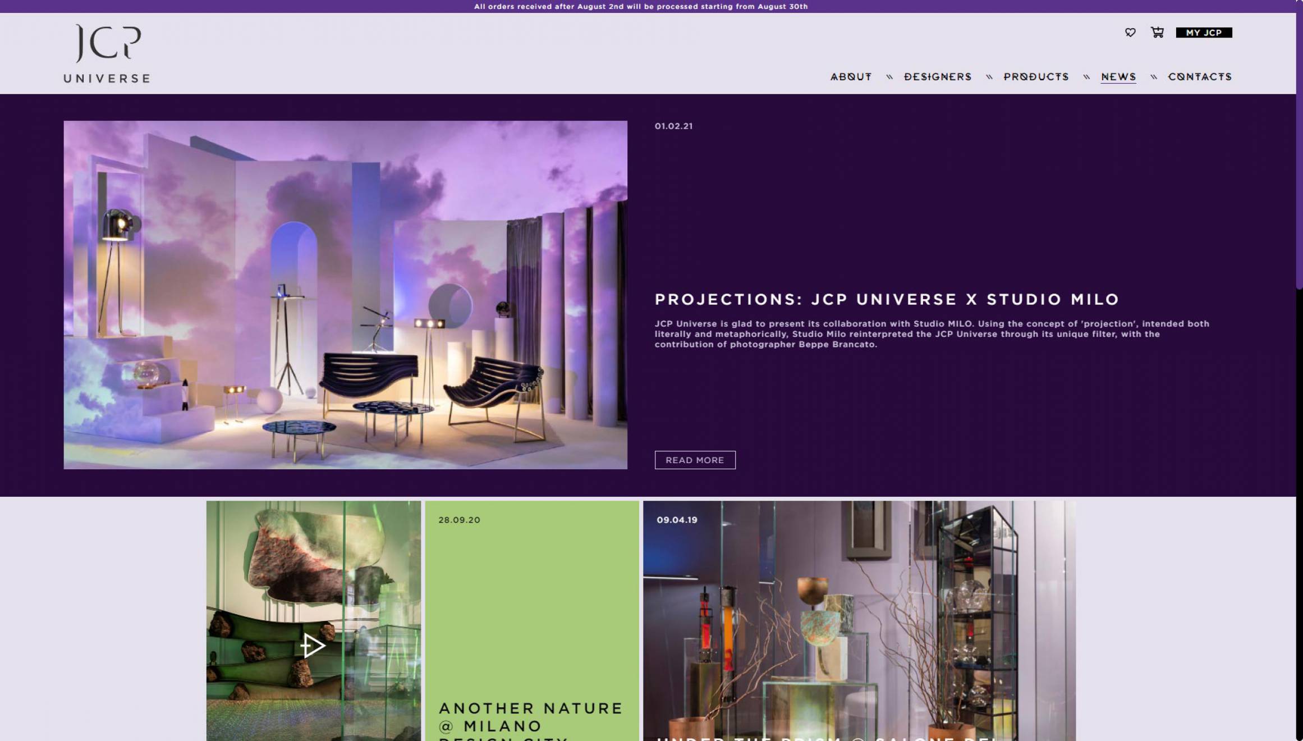The width and height of the screenshot is (1303, 741).
Task: Click the 09.04.19 date label
Action: 677,520
